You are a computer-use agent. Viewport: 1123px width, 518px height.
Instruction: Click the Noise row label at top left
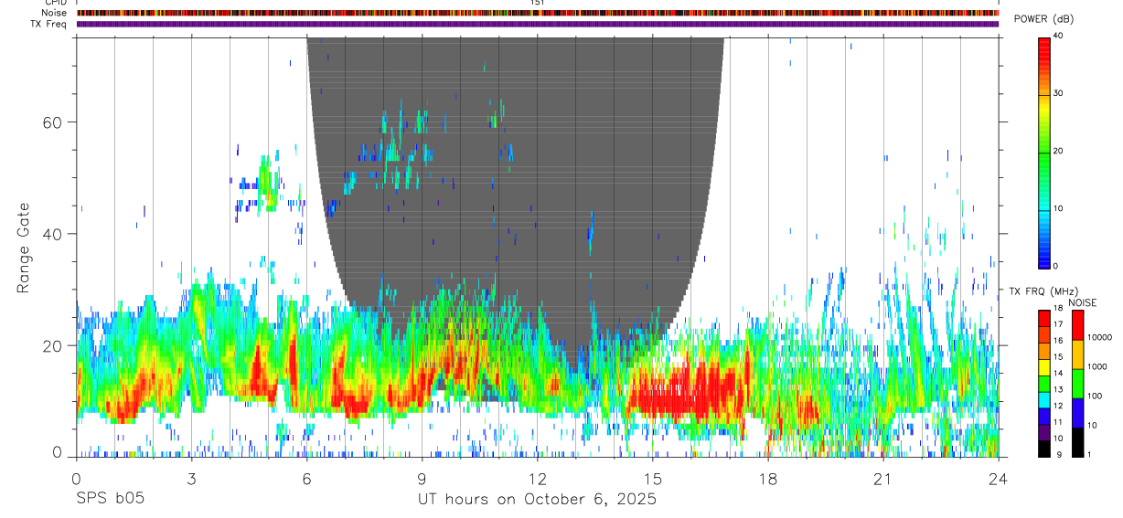tap(55, 13)
